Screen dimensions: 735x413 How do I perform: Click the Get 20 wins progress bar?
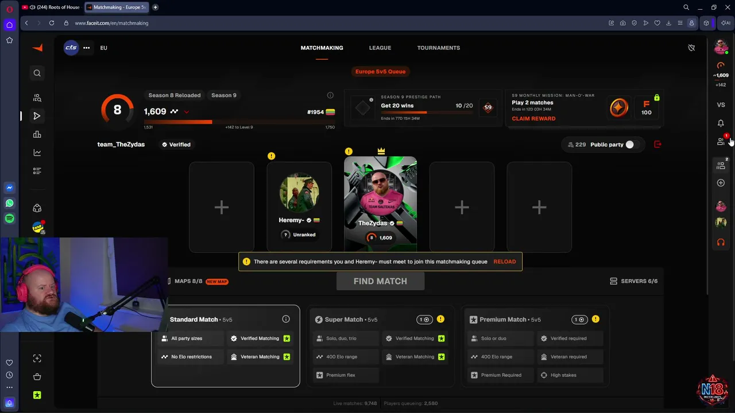click(427, 112)
